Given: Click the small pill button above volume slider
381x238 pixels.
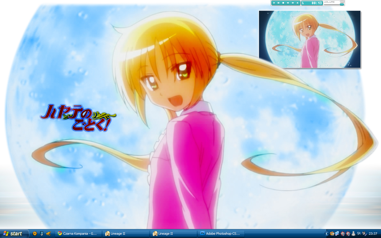Looking at the screenshot, I should [342, 2].
